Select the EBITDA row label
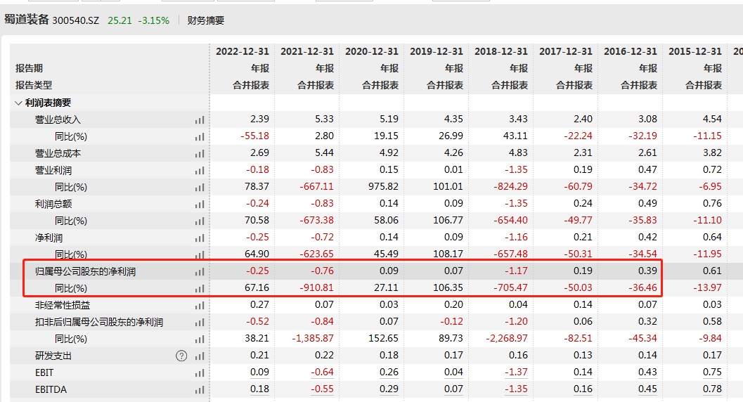This screenshot has height=402, width=743. pyautogui.click(x=51, y=389)
